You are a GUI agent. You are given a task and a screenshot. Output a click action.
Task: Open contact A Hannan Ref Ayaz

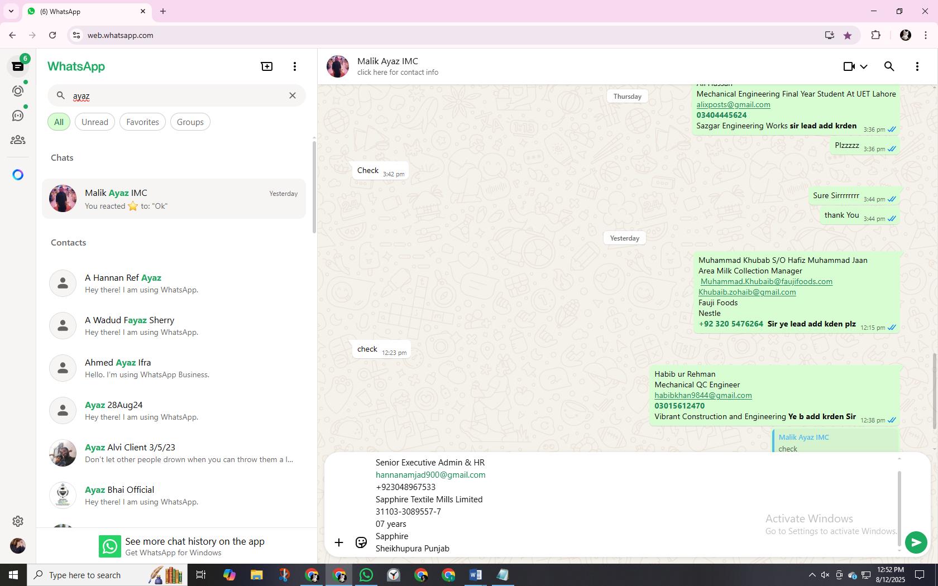point(174,283)
